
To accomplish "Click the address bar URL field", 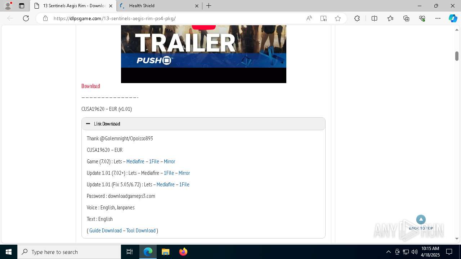I will point(176,18).
